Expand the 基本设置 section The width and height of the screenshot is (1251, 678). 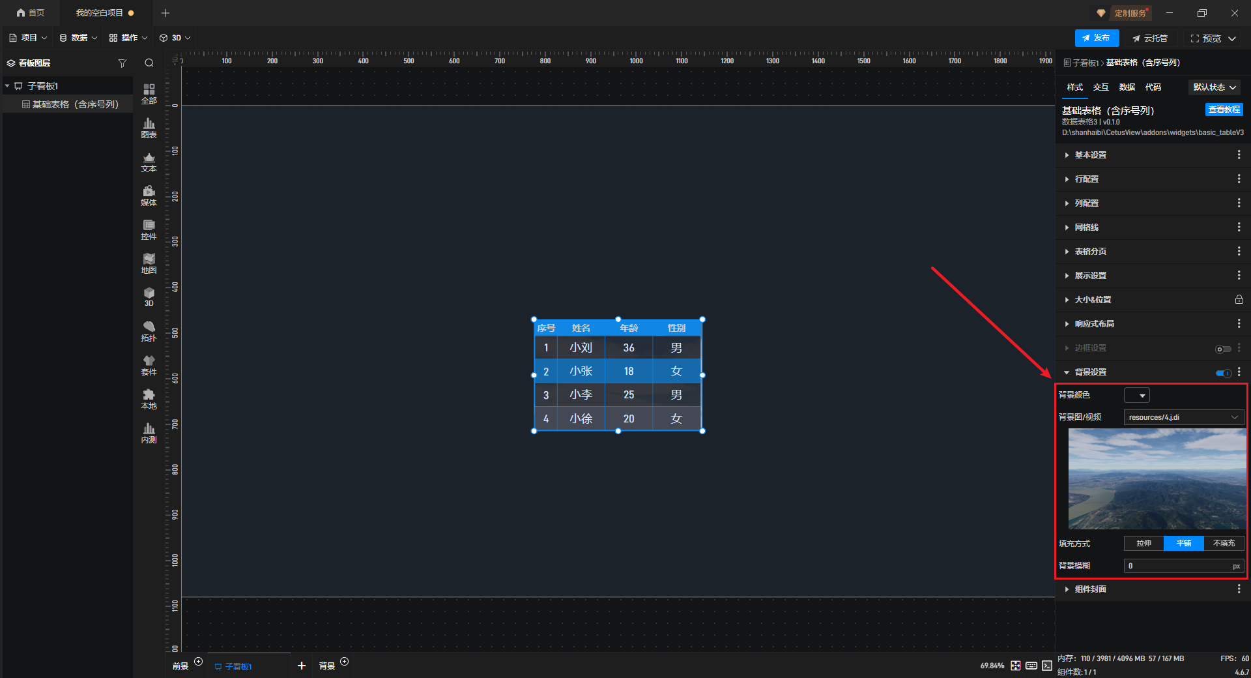[x=1091, y=155]
